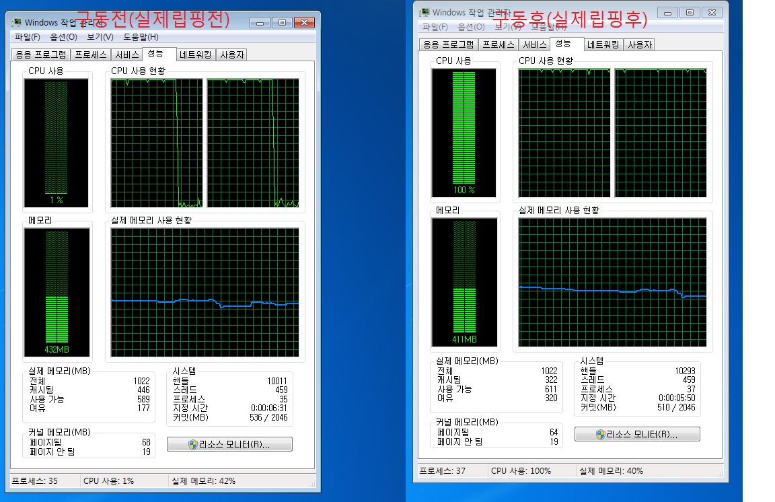Screen dimensions: 775x502
Task: Click the Task Manager title icon in the 구동후 window
Action: 425,12
